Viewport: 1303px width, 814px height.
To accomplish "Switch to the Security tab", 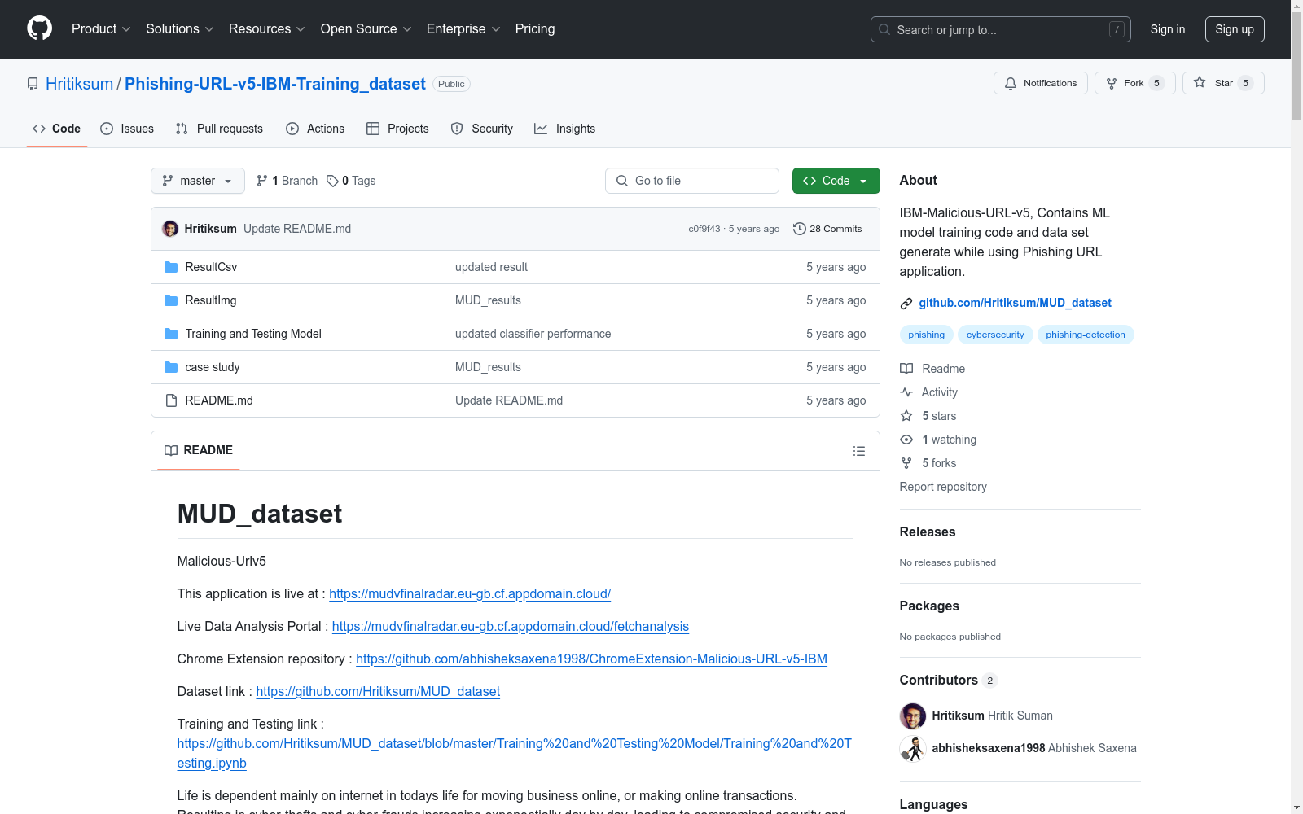I will point(482,129).
